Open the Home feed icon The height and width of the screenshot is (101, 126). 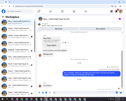(x=39, y=11)
